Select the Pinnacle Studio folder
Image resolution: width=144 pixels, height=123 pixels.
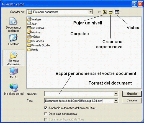pyautogui.click(x=38, y=45)
